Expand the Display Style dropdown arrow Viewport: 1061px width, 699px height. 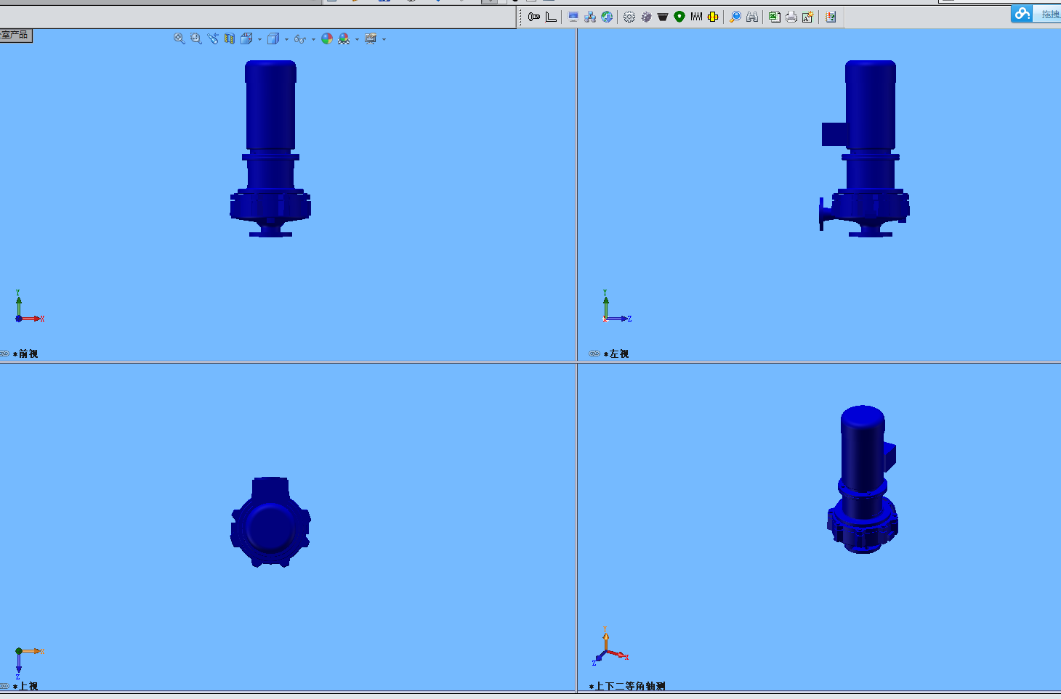[286, 39]
